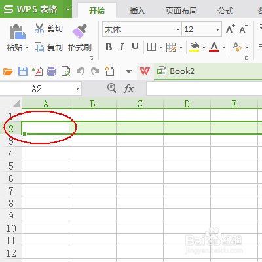Select column A header

coord(45,103)
